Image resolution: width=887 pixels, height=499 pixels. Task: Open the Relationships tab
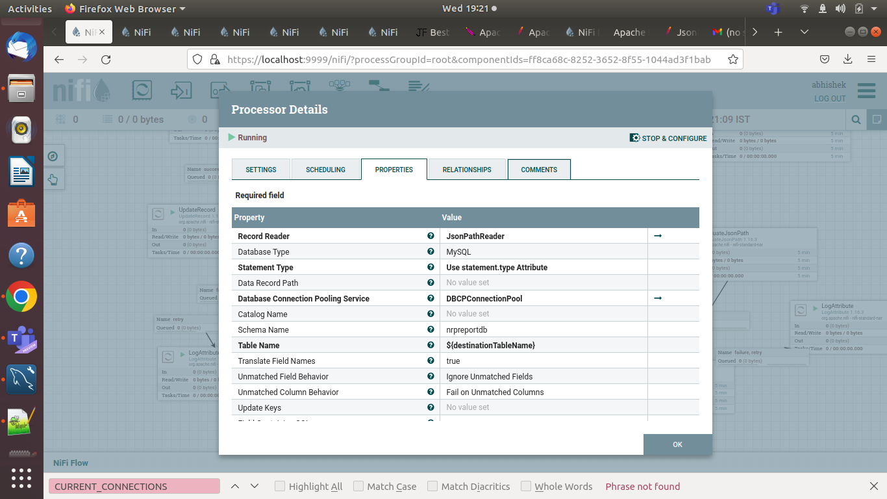tap(466, 169)
